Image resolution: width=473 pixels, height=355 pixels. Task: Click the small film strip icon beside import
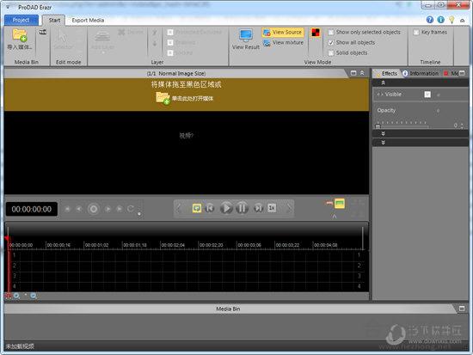pos(43,32)
